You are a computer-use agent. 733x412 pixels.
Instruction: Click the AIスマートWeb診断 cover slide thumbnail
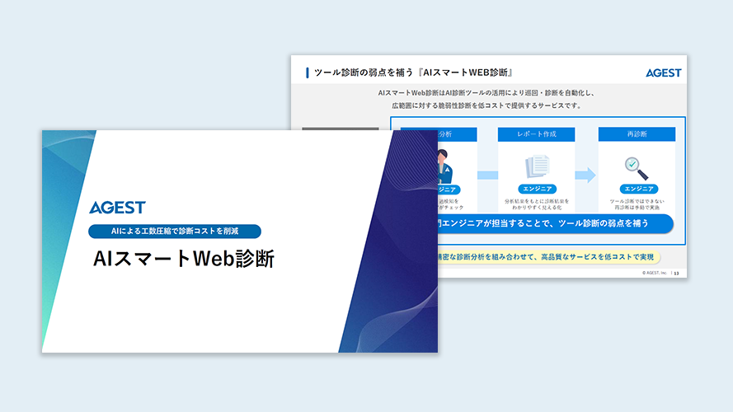(240, 241)
